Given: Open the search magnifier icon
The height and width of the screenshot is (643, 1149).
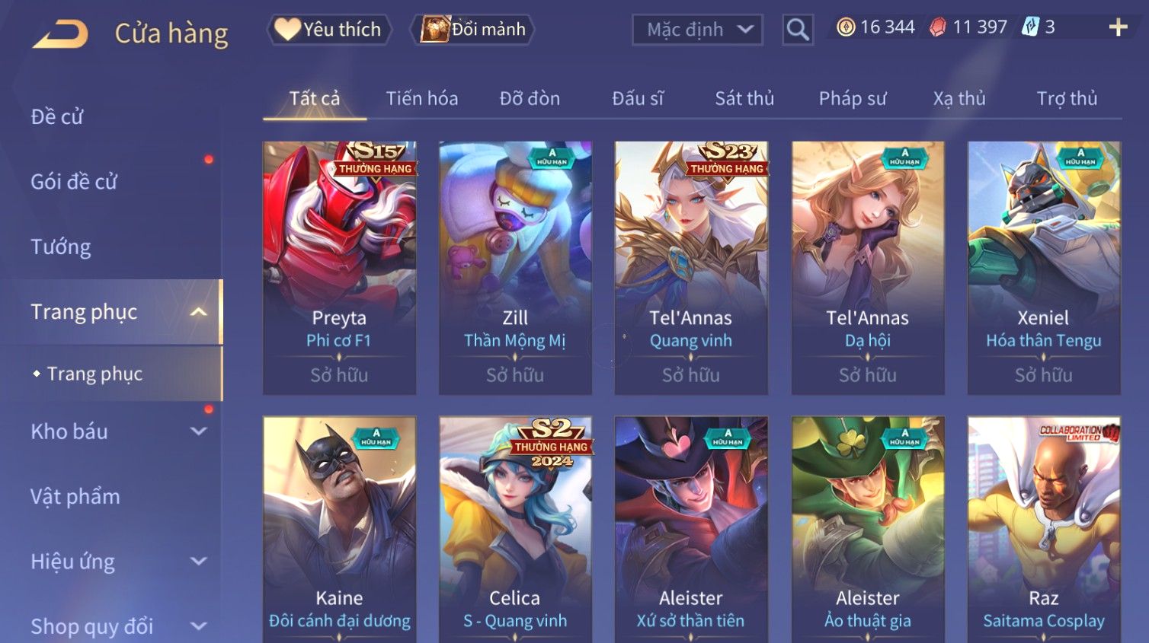Looking at the screenshot, I should coord(798,30).
